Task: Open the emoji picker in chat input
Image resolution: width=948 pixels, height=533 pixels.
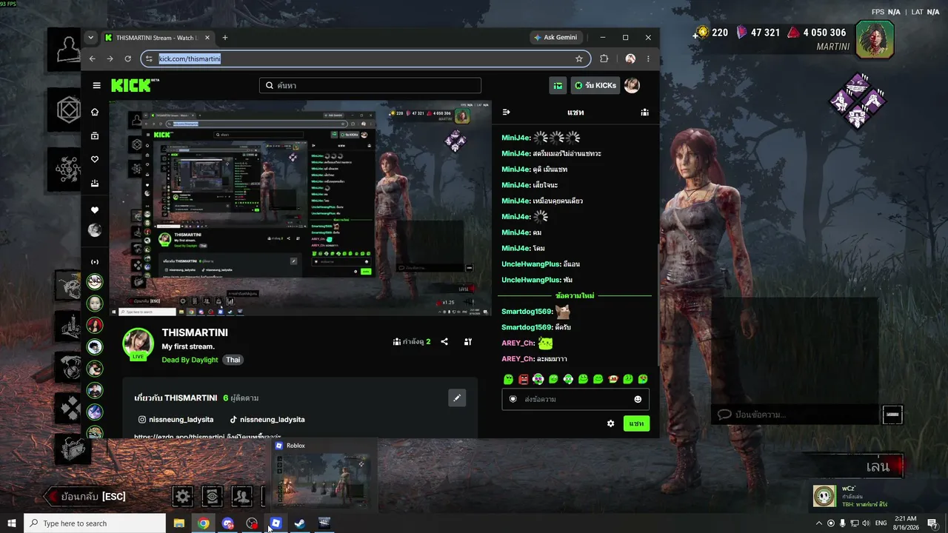Action: tap(638, 399)
